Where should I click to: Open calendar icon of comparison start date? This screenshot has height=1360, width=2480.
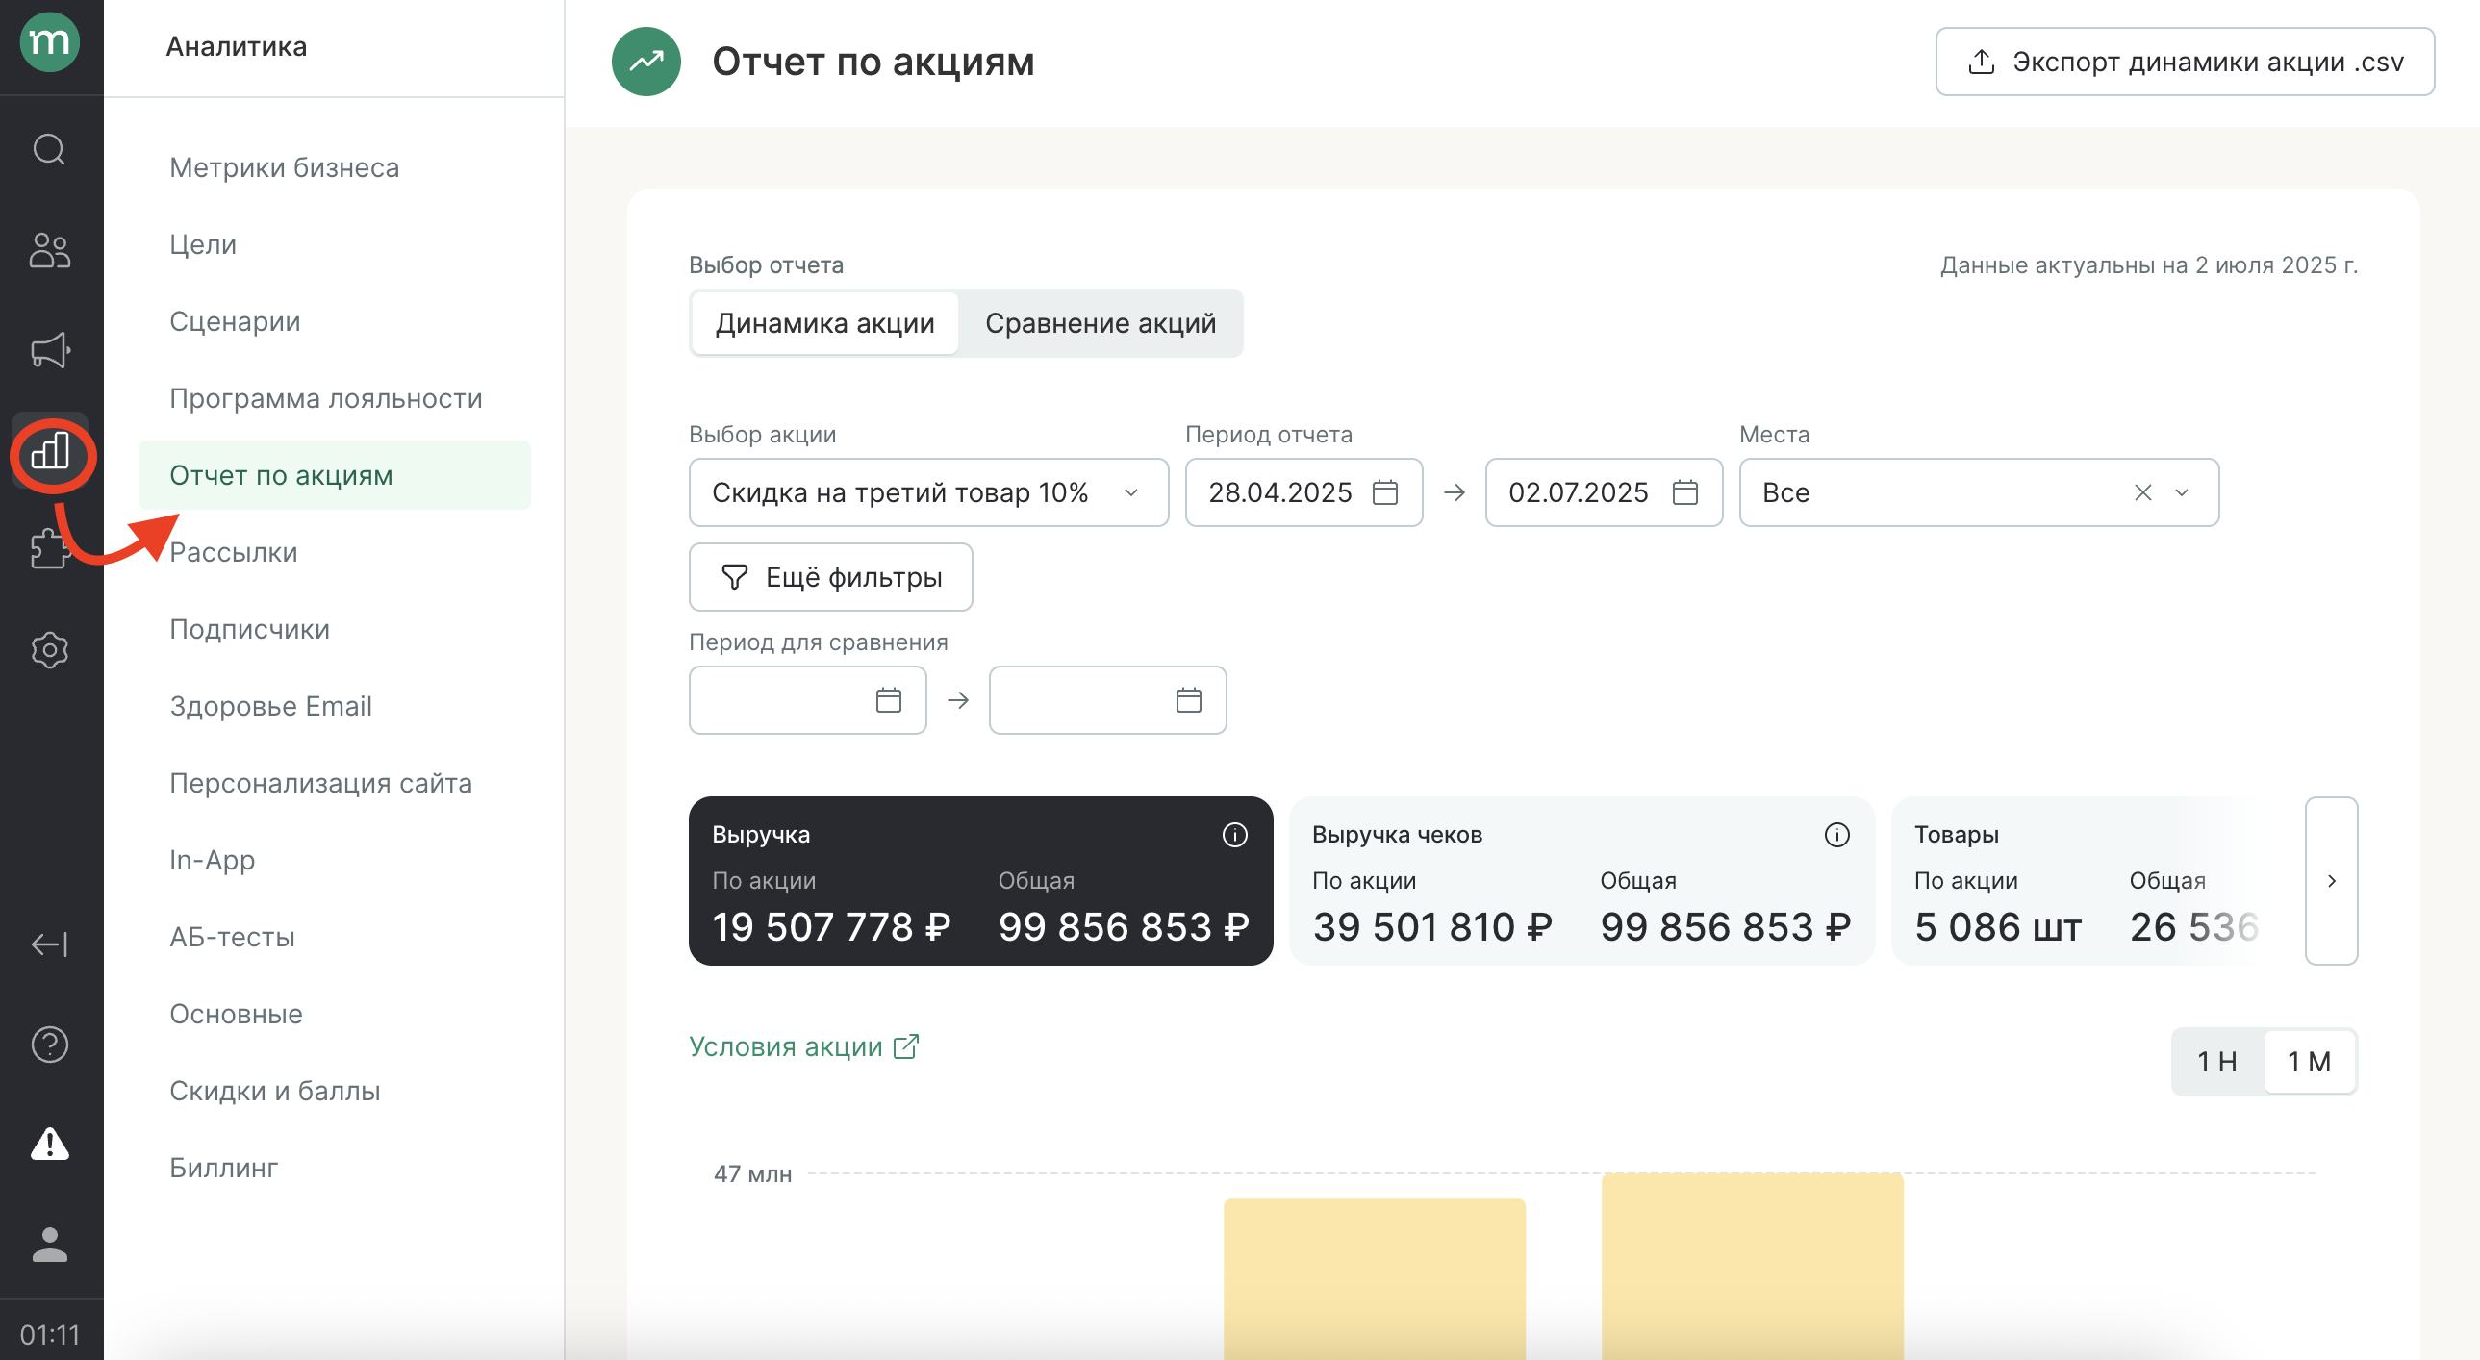coord(889,701)
